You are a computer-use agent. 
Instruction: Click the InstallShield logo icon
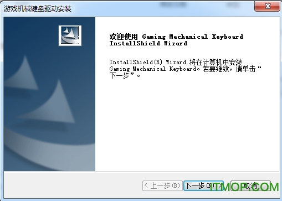pyautogui.click(x=70, y=35)
